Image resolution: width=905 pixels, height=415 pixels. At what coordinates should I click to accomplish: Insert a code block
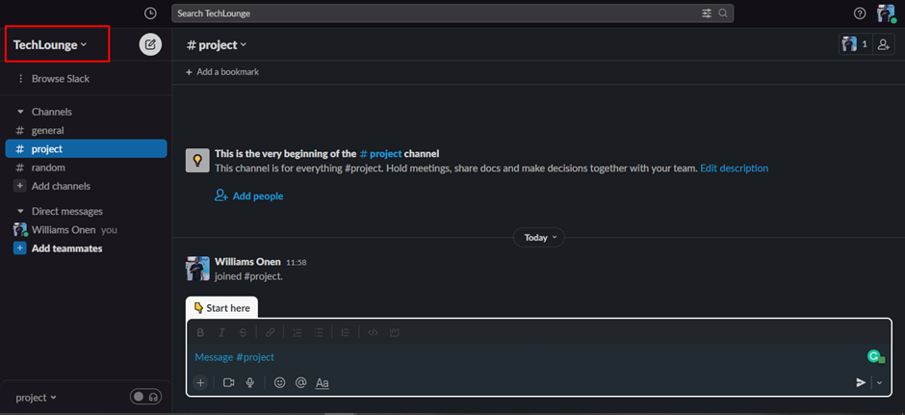(x=395, y=332)
